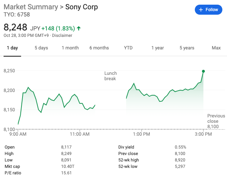Open the Market Summary breadcrumb link

[31, 7]
